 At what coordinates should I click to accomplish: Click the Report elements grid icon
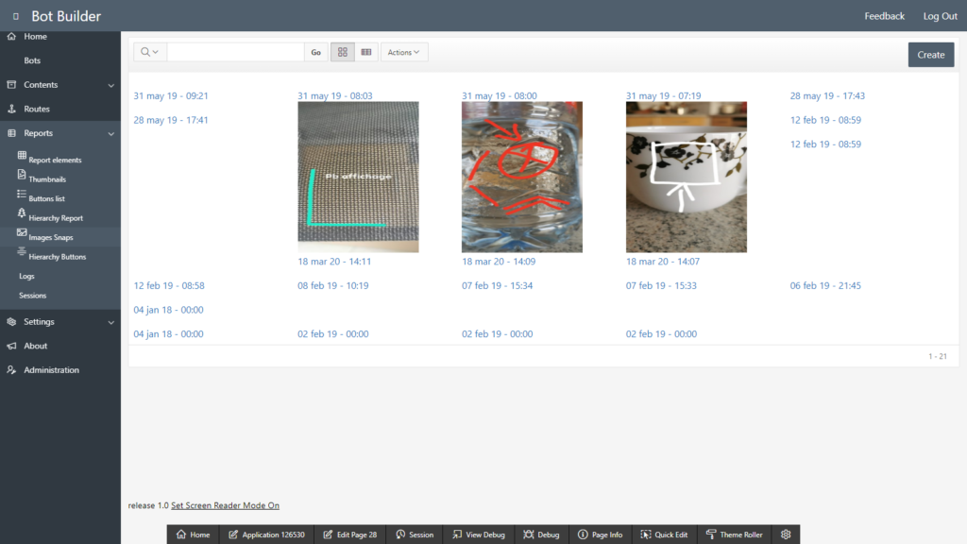(x=22, y=156)
